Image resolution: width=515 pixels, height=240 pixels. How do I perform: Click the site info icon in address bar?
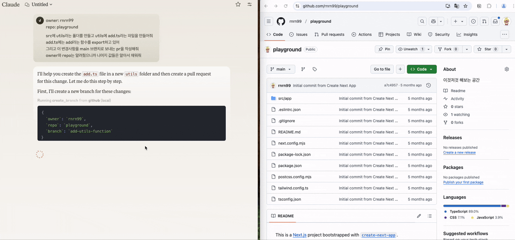pyautogui.click(x=297, y=6)
